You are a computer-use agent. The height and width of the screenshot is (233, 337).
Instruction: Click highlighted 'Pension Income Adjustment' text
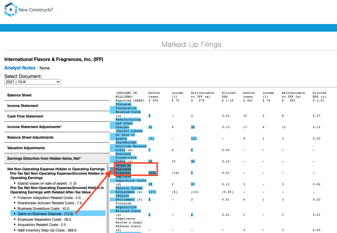click(x=129, y=190)
